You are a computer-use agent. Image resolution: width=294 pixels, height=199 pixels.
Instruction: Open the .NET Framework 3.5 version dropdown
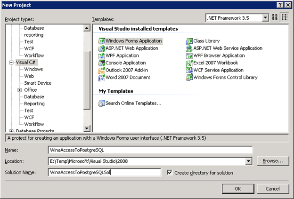point(265,18)
